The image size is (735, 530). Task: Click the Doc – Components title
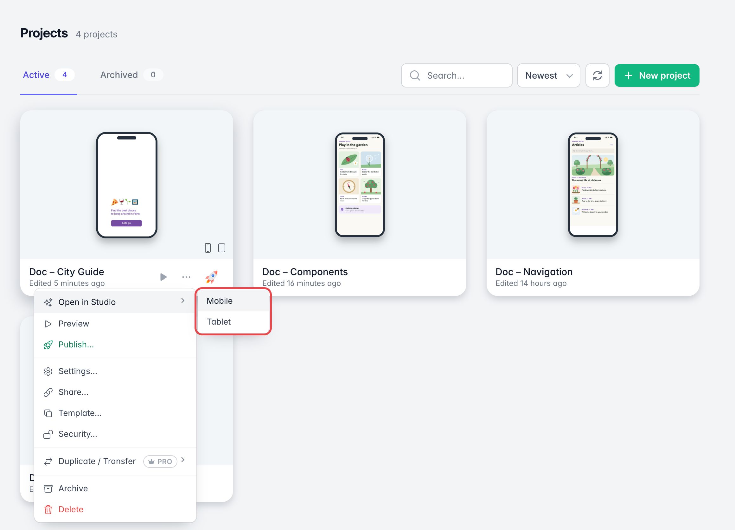pos(305,272)
